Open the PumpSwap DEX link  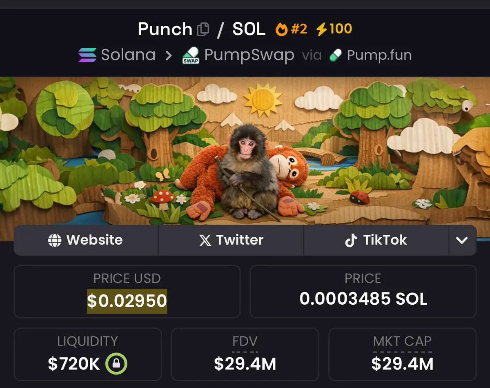[x=238, y=55]
